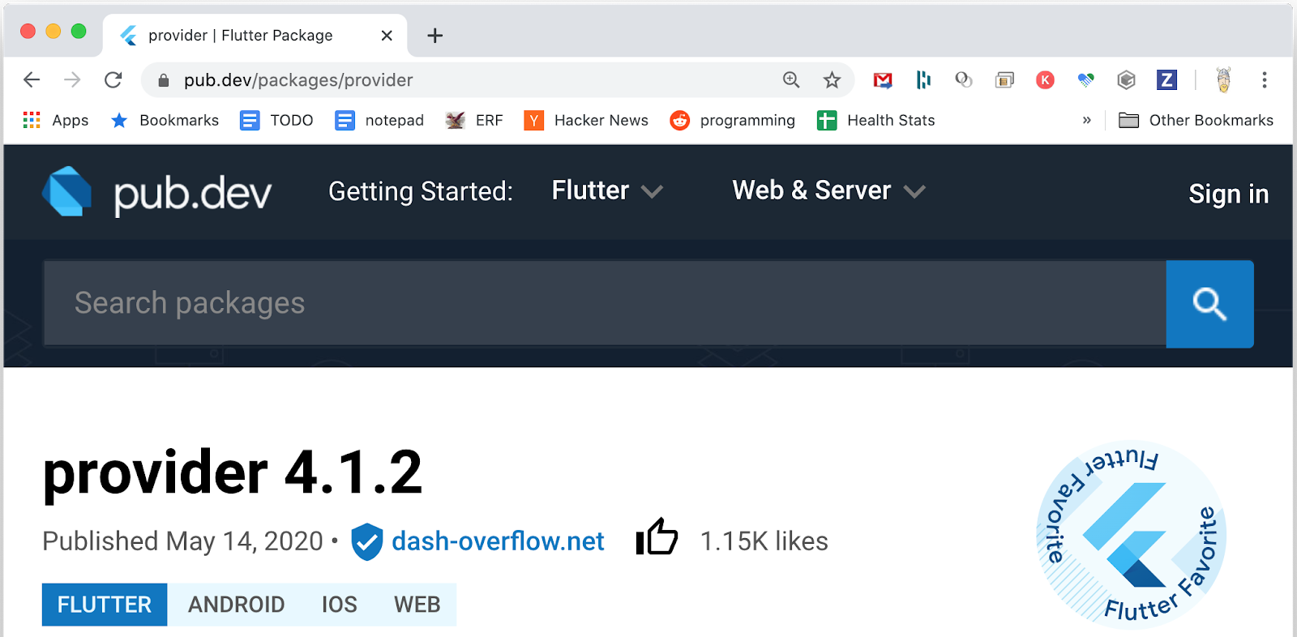Image resolution: width=1297 pixels, height=637 pixels.
Task: Like the package with thumbs-up icon
Action: (657, 537)
